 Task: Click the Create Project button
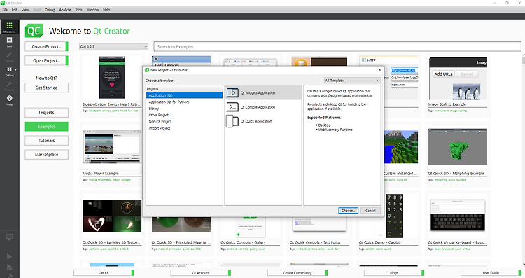[46, 46]
